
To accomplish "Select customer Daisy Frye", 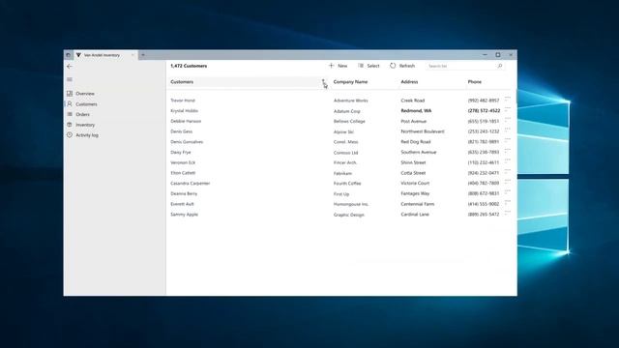I will pos(181,152).
